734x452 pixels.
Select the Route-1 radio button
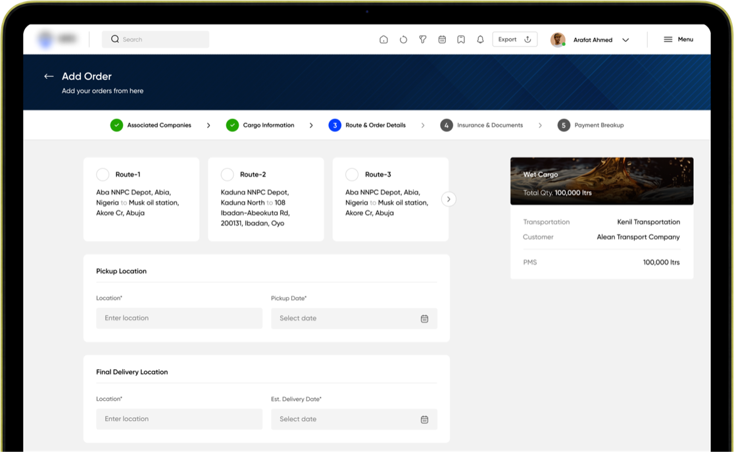click(103, 174)
